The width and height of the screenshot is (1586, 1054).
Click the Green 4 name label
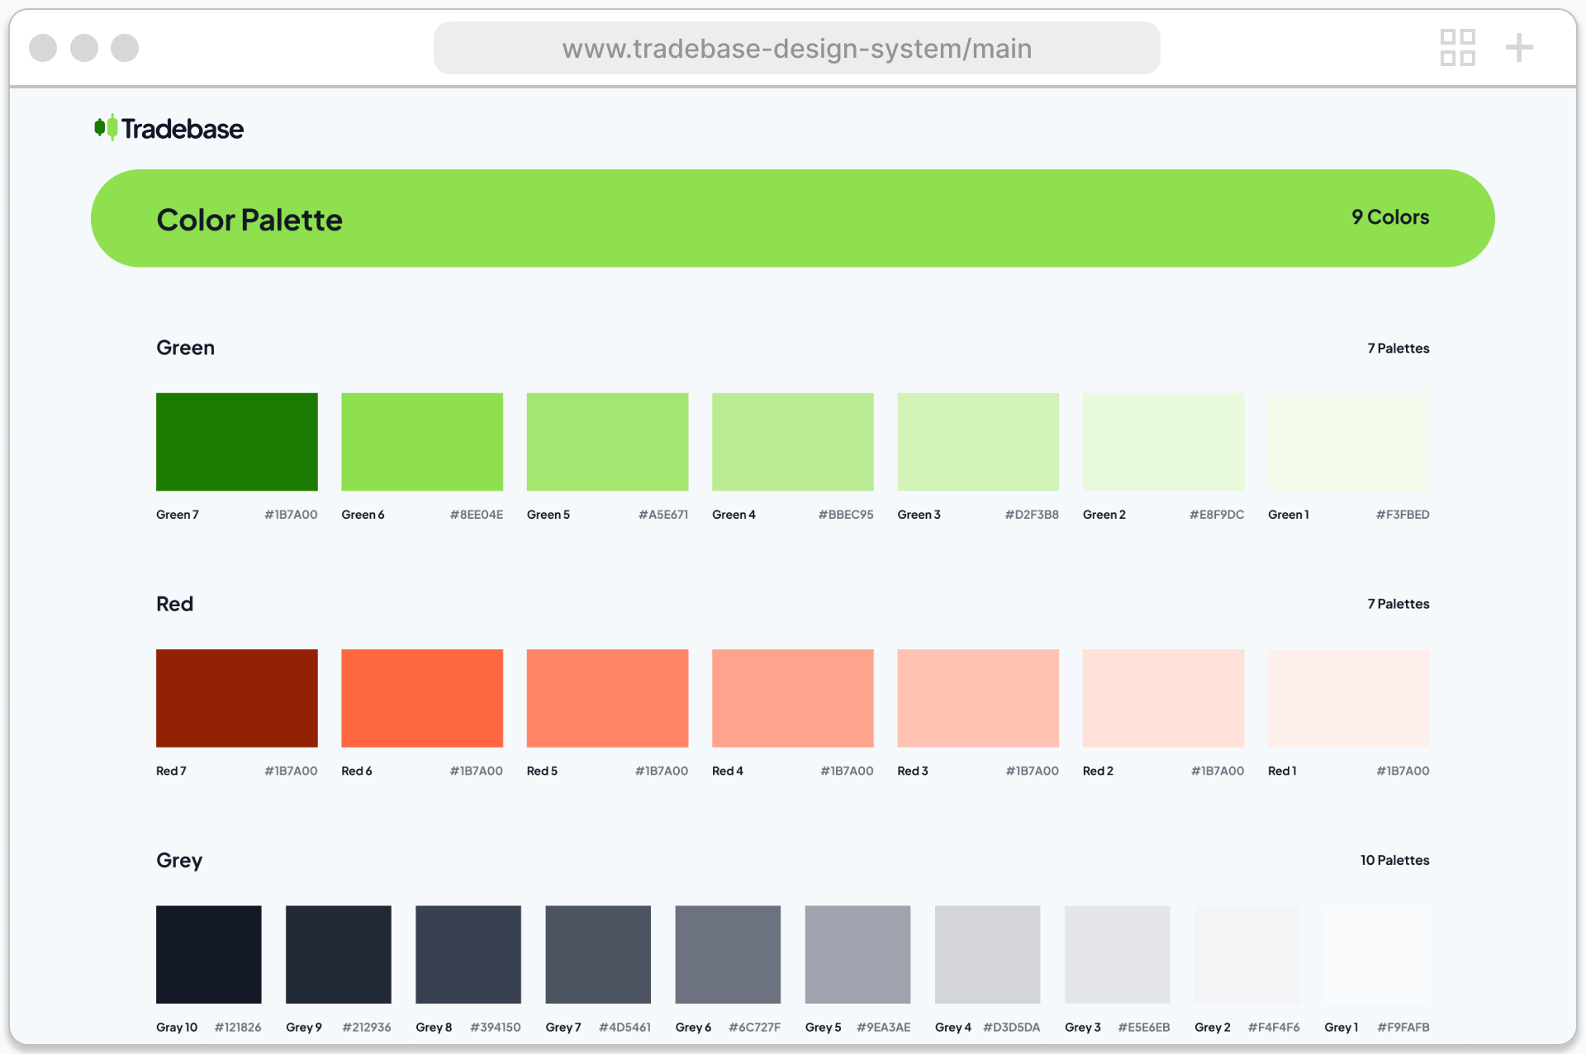tap(734, 515)
